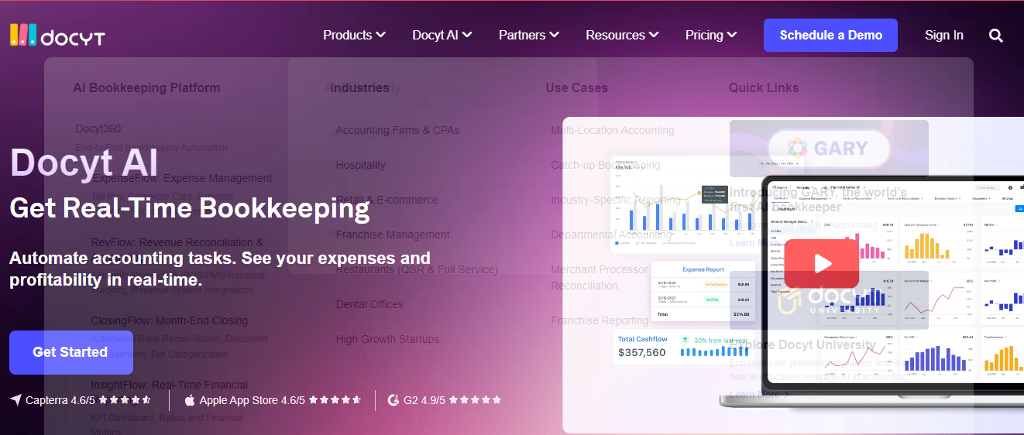Click the Apple App Store star rating
This screenshot has height=435, width=1024.
335,400
